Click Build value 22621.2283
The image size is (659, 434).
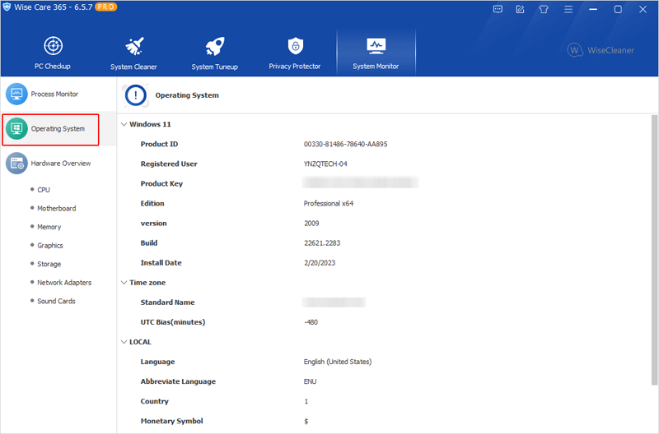(x=322, y=242)
